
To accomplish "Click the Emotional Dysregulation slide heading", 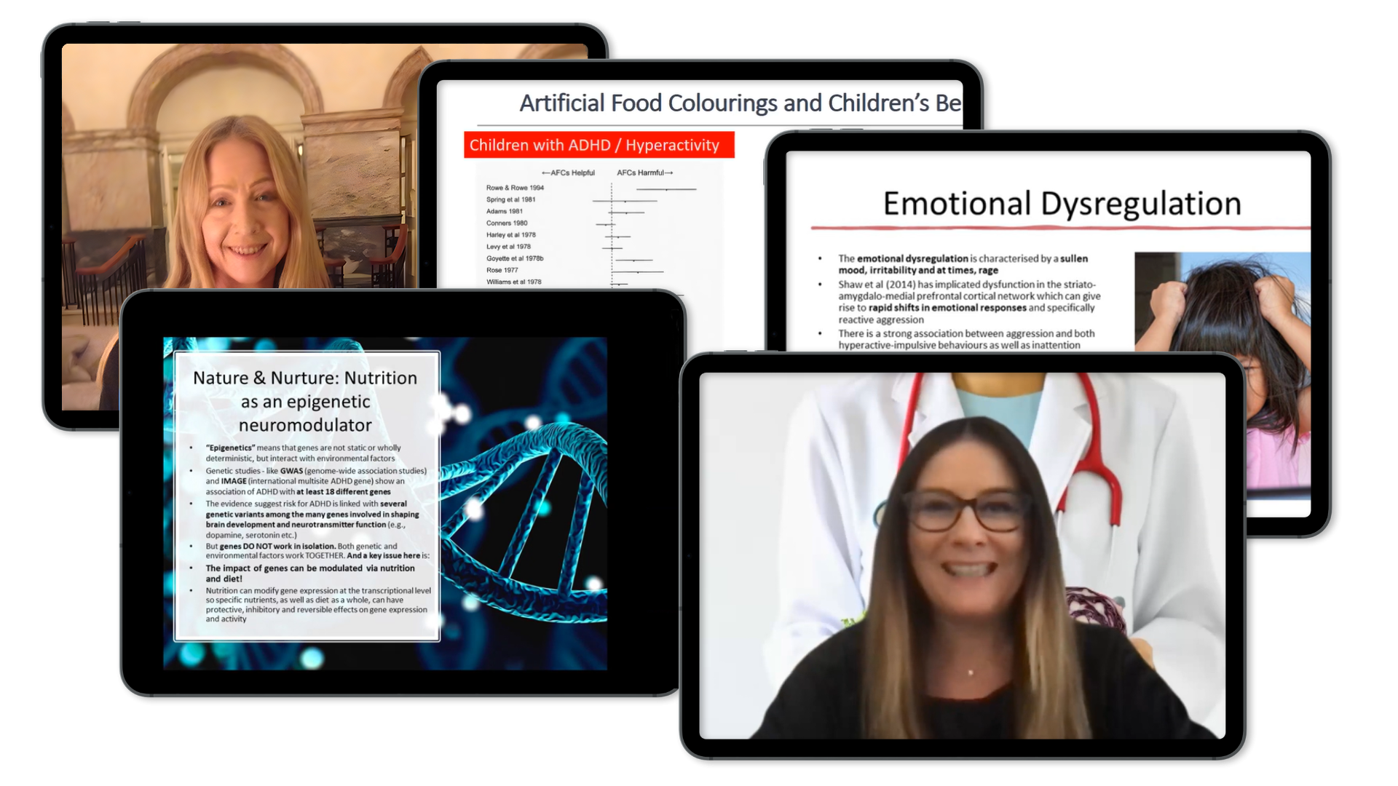I will pos(1062,203).
